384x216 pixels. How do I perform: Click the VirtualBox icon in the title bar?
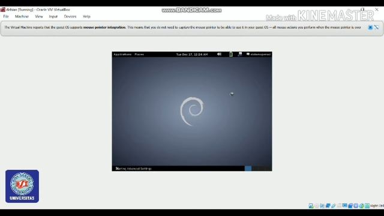tap(2, 10)
